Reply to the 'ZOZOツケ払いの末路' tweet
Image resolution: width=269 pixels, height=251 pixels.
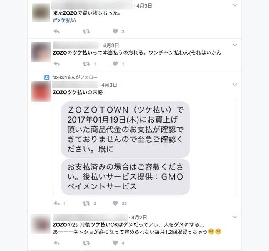[56, 203]
